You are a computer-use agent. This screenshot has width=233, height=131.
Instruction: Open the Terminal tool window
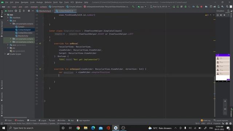32,120
